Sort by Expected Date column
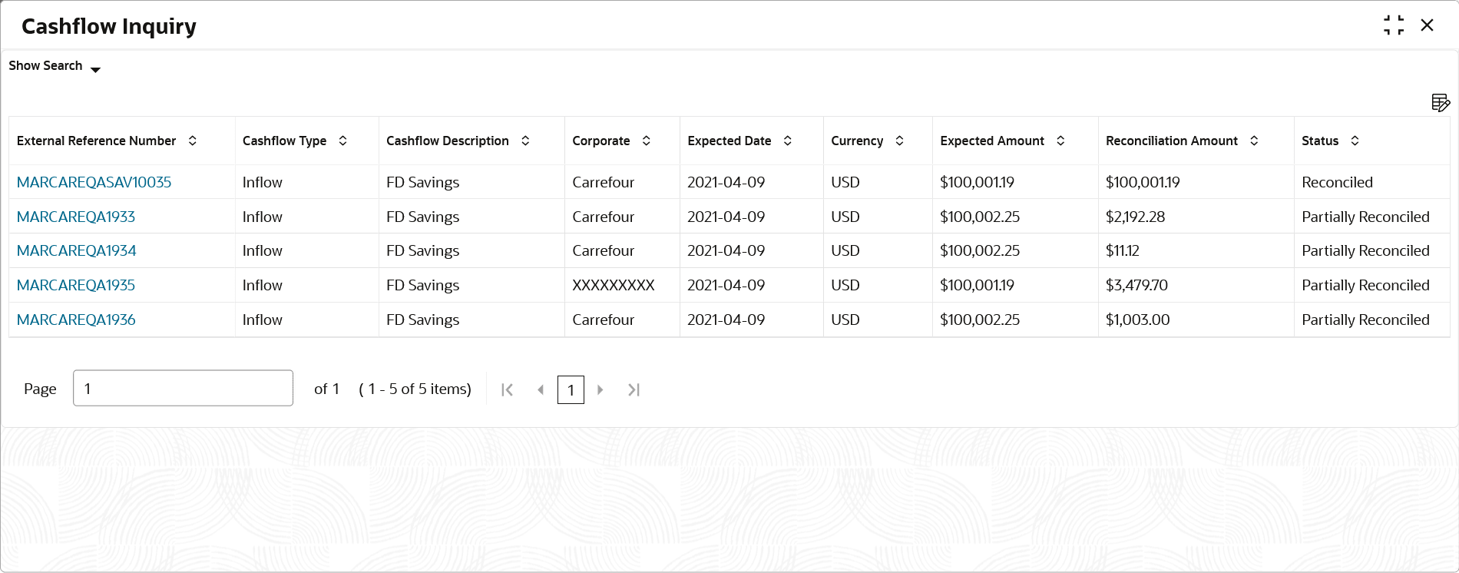This screenshot has height=573, width=1459. click(x=788, y=141)
